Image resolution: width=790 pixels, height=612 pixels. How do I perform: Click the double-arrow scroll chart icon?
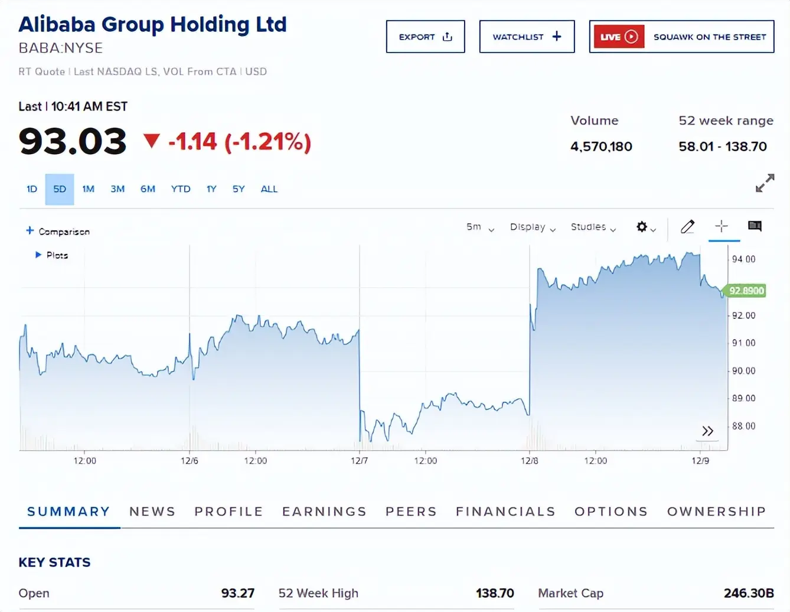[707, 431]
